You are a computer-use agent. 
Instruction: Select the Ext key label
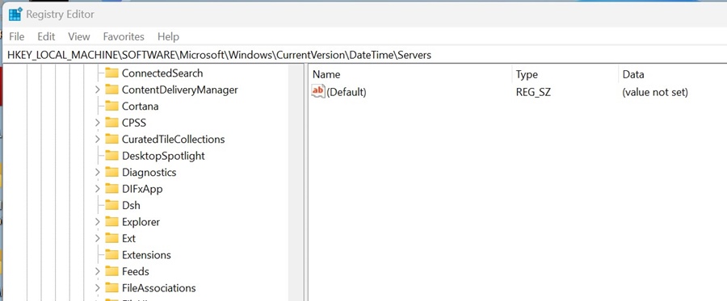click(129, 239)
